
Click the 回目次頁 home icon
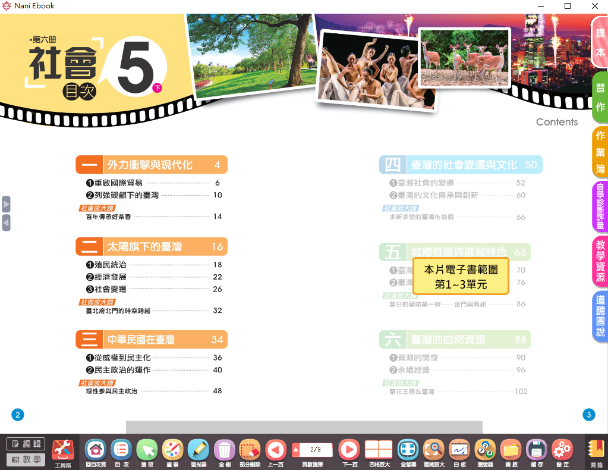(x=96, y=450)
